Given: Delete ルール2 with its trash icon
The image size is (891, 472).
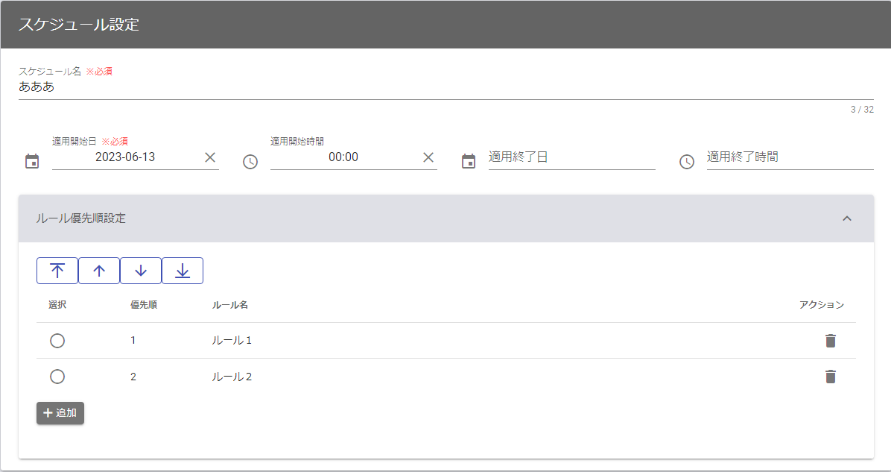Looking at the screenshot, I should click(x=831, y=377).
